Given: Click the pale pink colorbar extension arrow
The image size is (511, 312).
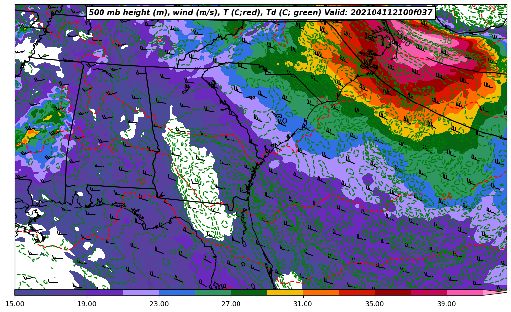Looking at the screenshot, I should pos(494,292).
